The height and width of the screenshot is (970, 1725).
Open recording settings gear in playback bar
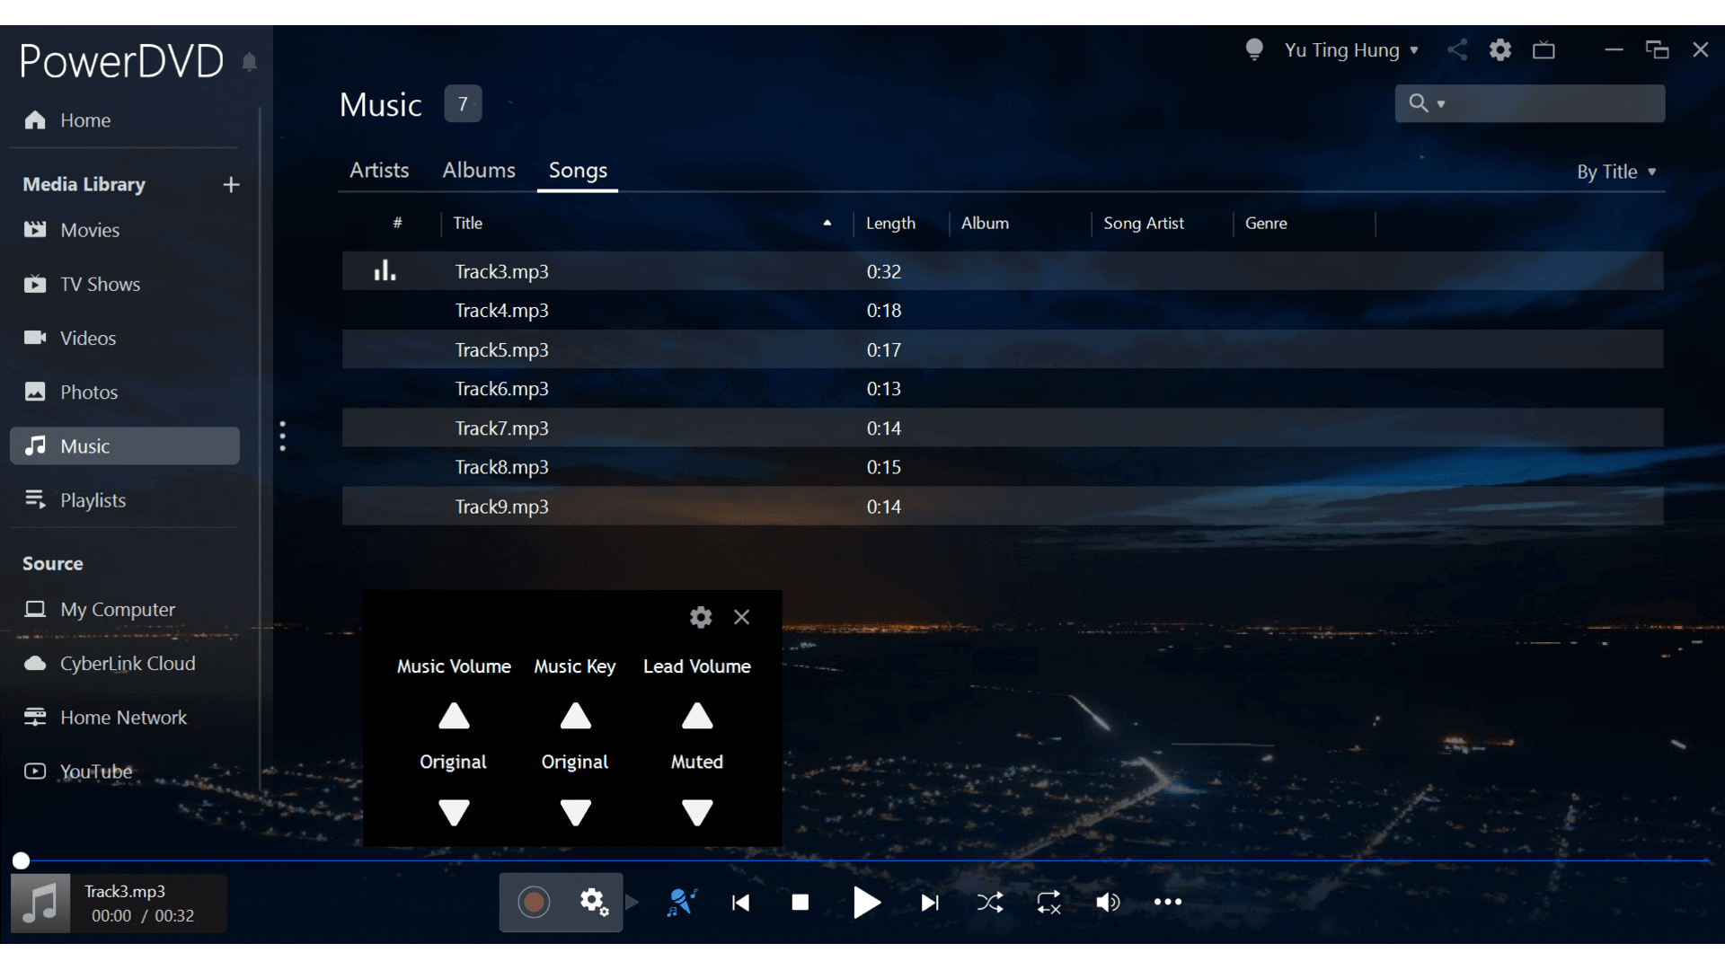(593, 902)
